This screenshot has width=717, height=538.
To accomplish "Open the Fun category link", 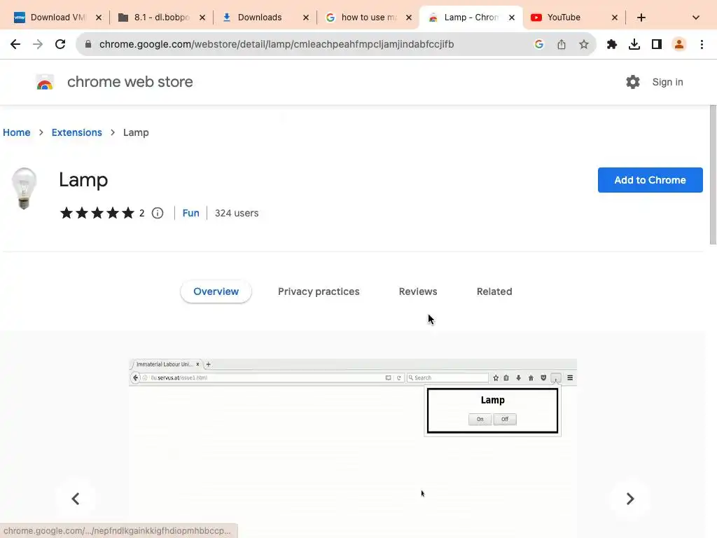I will [x=190, y=213].
